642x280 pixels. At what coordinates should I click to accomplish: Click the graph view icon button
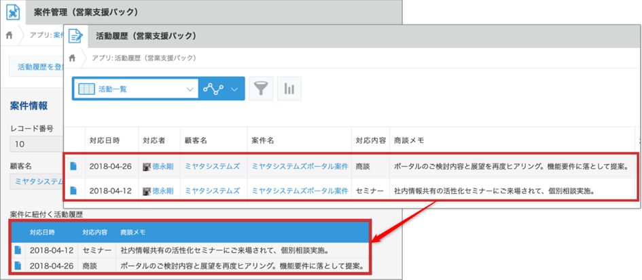(213, 89)
